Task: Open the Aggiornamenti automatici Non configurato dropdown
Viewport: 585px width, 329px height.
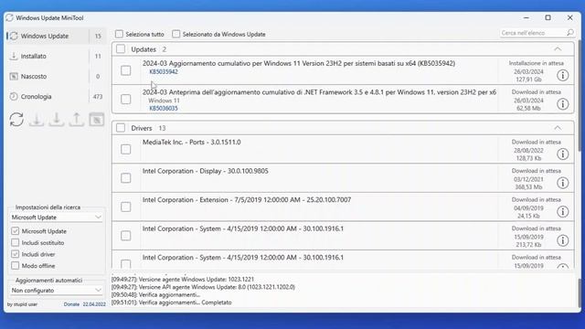Action: coord(57,291)
